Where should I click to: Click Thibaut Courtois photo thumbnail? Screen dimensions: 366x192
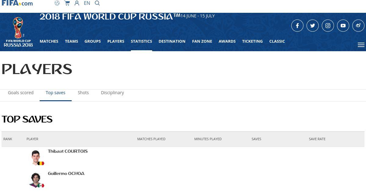[36, 158]
